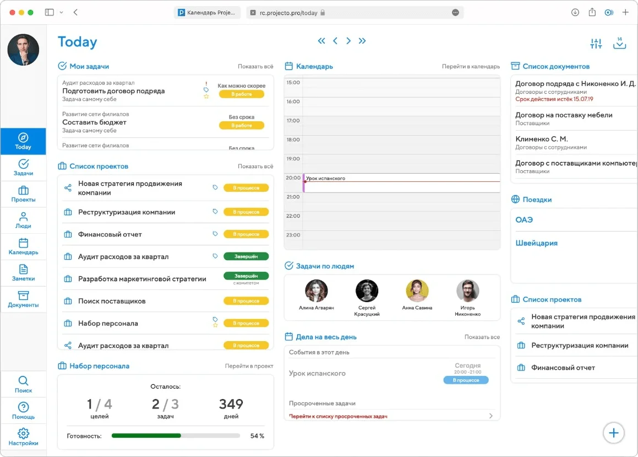Click Показать все in Дела на весь день
638x457 pixels.
pos(482,337)
